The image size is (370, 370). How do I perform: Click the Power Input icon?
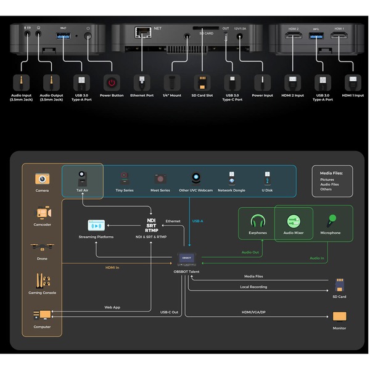click(x=263, y=83)
